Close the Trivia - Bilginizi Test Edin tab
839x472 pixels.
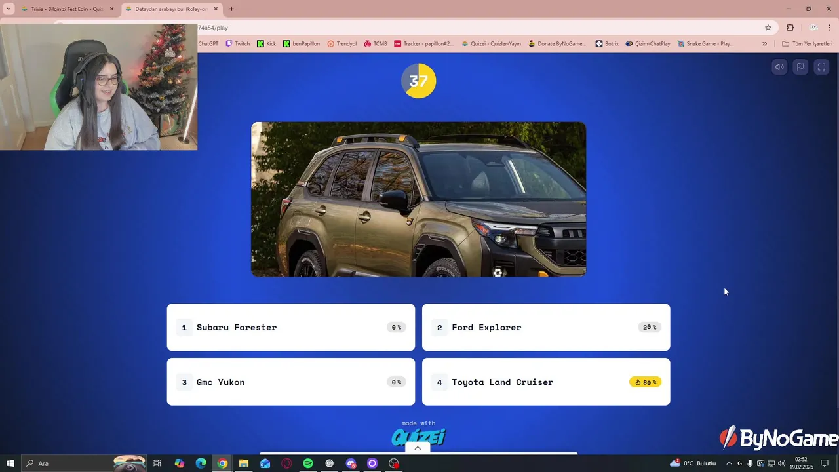pos(111,9)
